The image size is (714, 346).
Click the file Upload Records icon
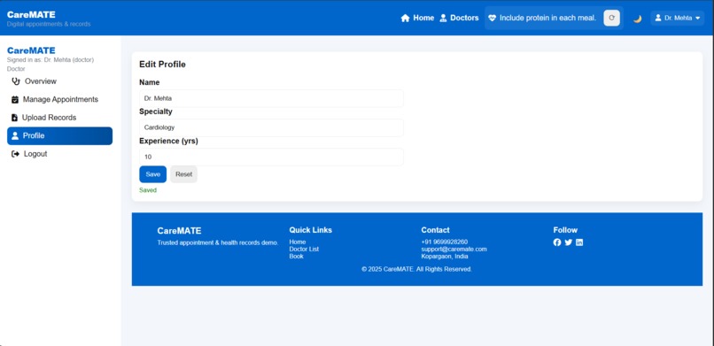tap(14, 118)
